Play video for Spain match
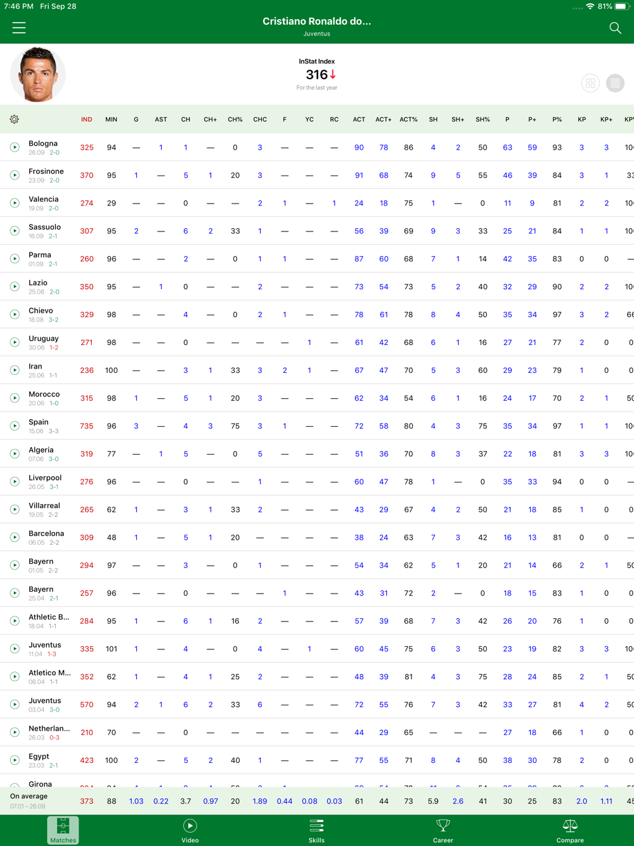634x846 pixels. click(x=15, y=426)
